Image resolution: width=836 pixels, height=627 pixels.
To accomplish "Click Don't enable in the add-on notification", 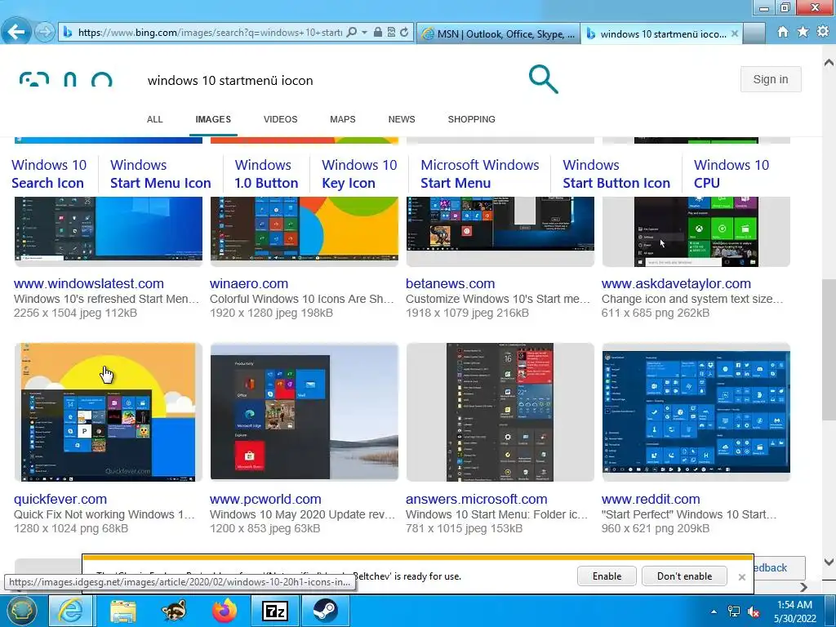I will pyautogui.click(x=685, y=576).
